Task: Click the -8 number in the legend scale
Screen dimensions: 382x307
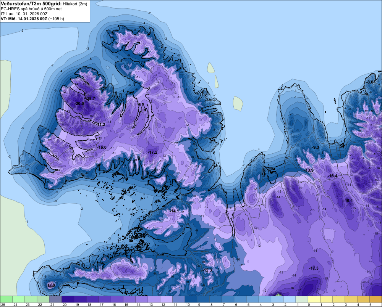Action: click(211, 305)
